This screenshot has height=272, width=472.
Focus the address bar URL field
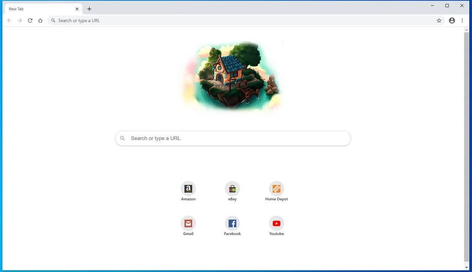pyautogui.click(x=246, y=21)
